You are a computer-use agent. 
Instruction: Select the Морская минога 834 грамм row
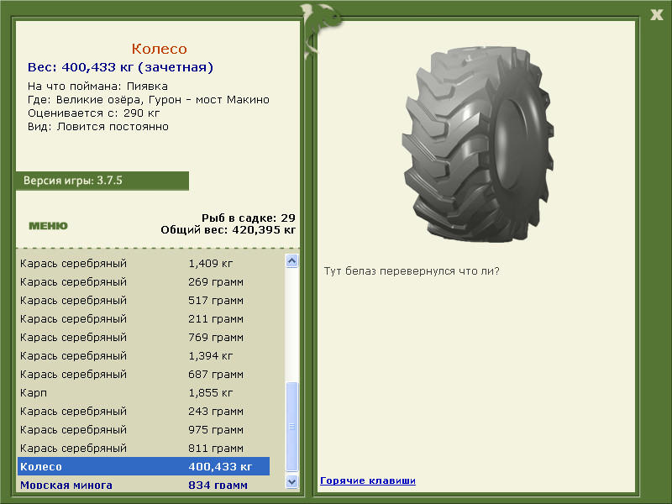(144, 485)
